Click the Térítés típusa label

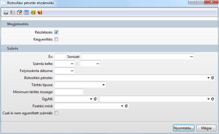tap(42, 85)
